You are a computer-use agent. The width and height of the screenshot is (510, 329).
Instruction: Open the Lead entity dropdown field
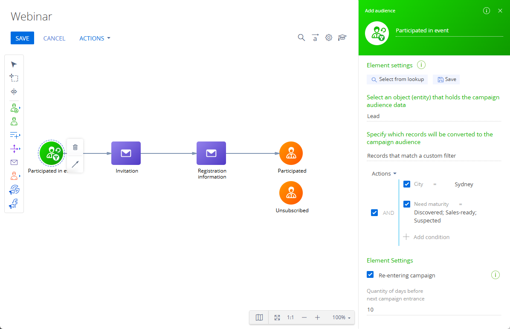pyautogui.click(x=434, y=116)
